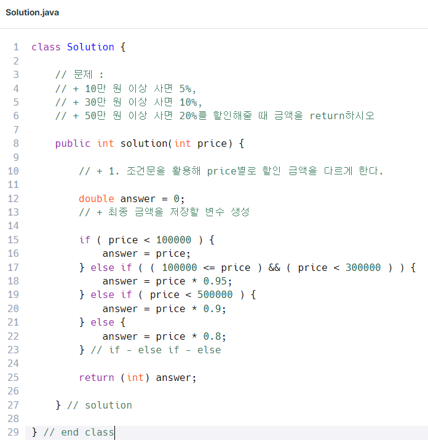Click the '// 문제 :' comment line
428x443 pixels.
click(x=79, y=74)
